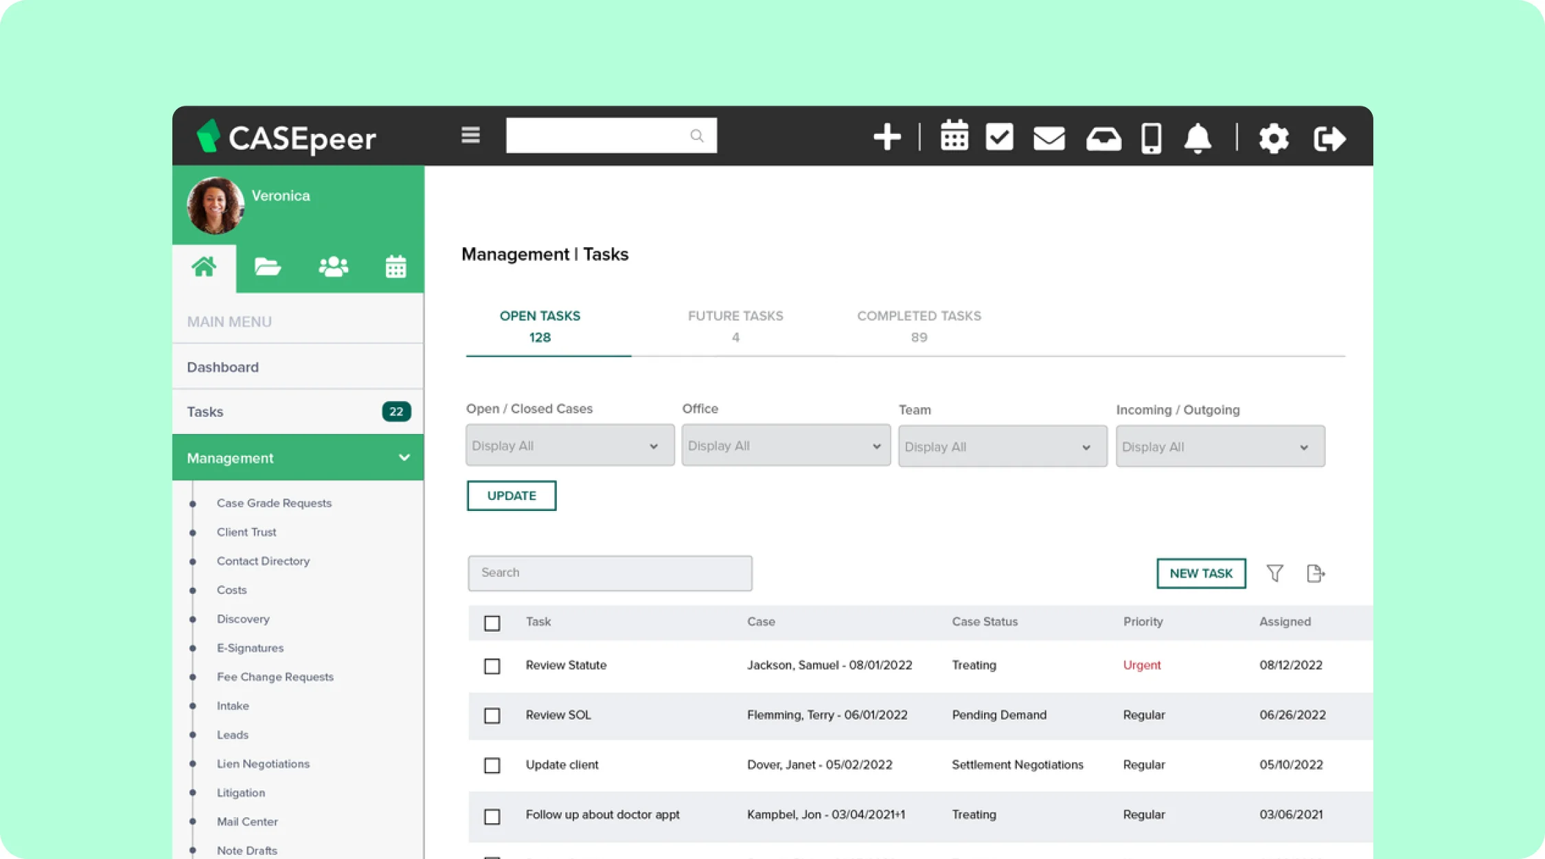Open the calendar icon in top bar
The height and width of the screenshot is (859, 1545).
click(954, 137)
